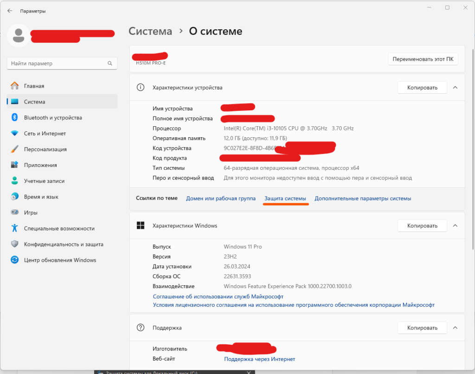Click the processor value Intel Core i3-10105

289,128
